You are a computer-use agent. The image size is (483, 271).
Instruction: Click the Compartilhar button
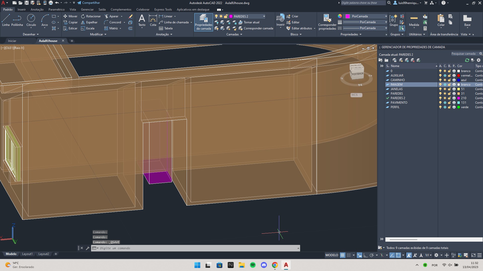click(89, 3)
